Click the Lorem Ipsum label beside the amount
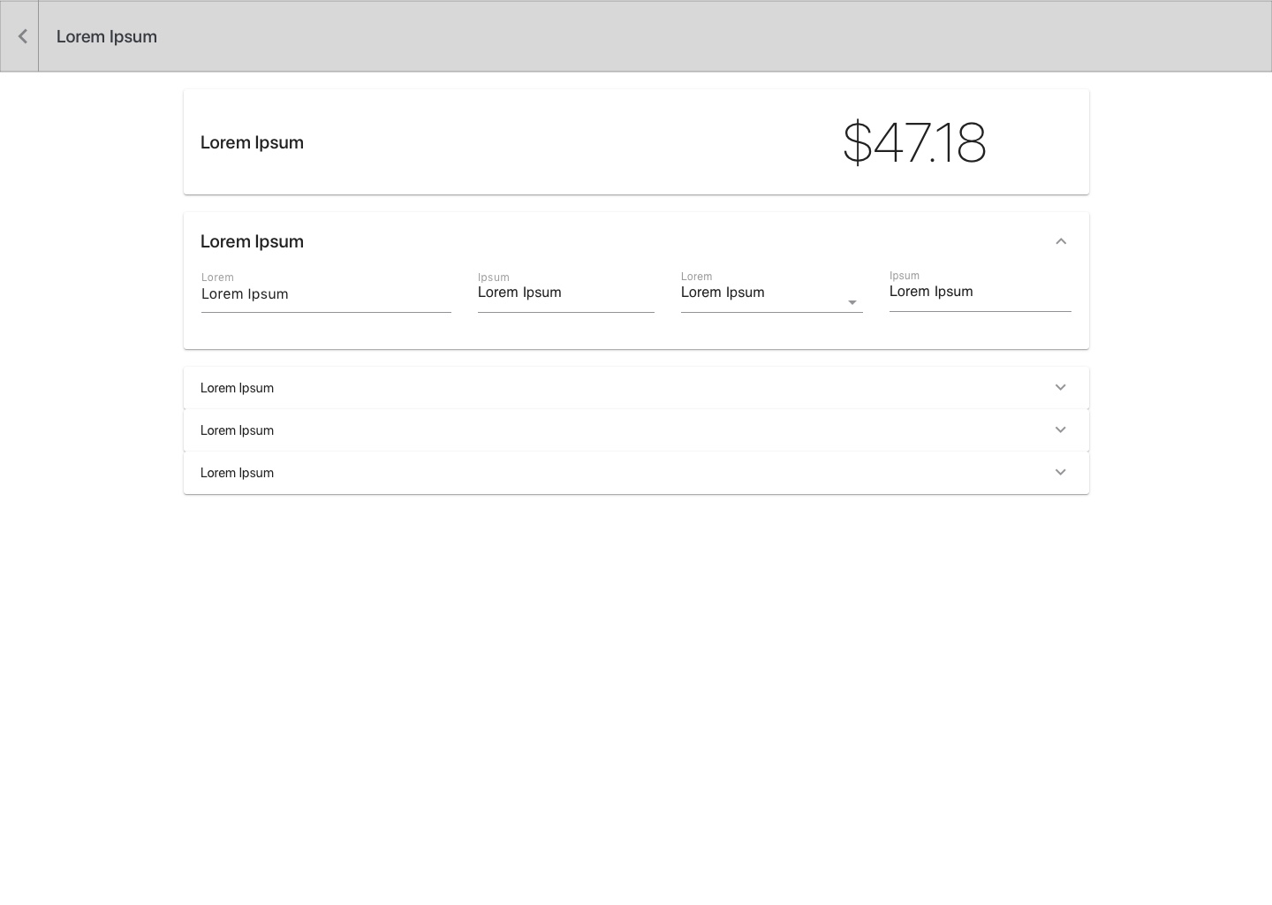 (x=252, y=142)
